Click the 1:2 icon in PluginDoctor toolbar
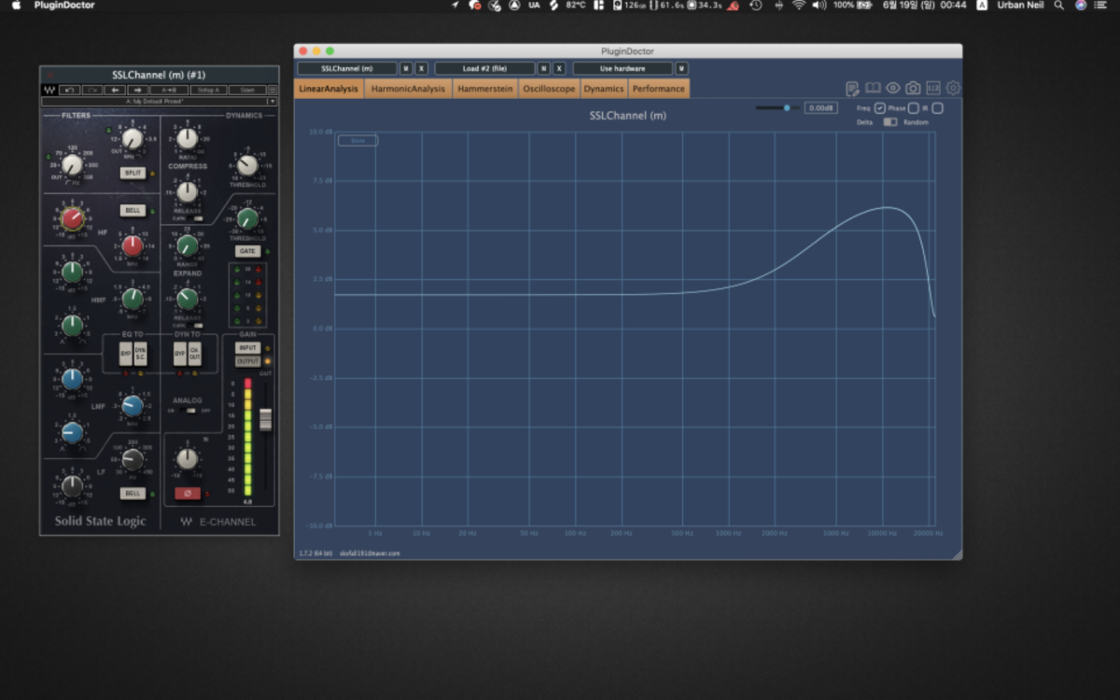This screenshot has width=1120, height=700. (932, 89)
